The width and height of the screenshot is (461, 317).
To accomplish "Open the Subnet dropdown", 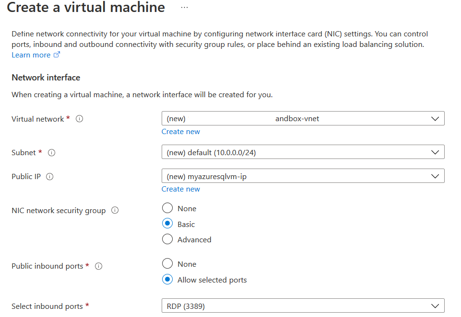I will (303, 152).
